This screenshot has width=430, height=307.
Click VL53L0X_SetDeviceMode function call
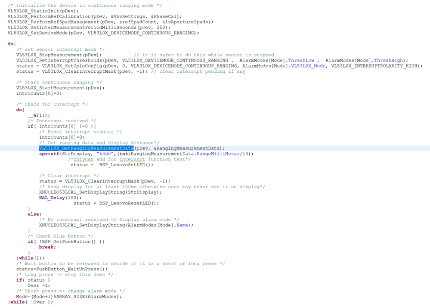[x=103, y=33]
